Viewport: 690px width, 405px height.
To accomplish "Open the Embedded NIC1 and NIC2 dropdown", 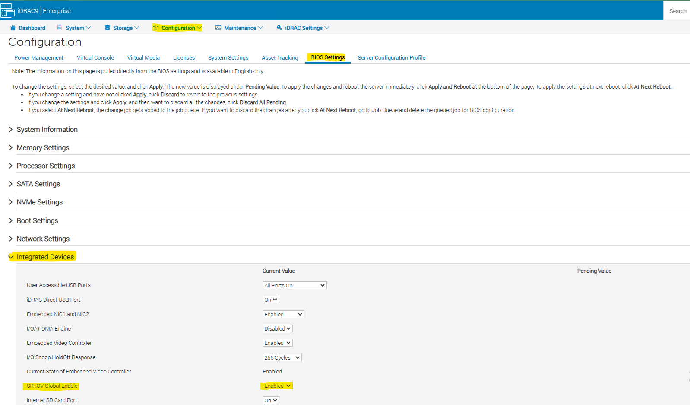I will [283, 314].
